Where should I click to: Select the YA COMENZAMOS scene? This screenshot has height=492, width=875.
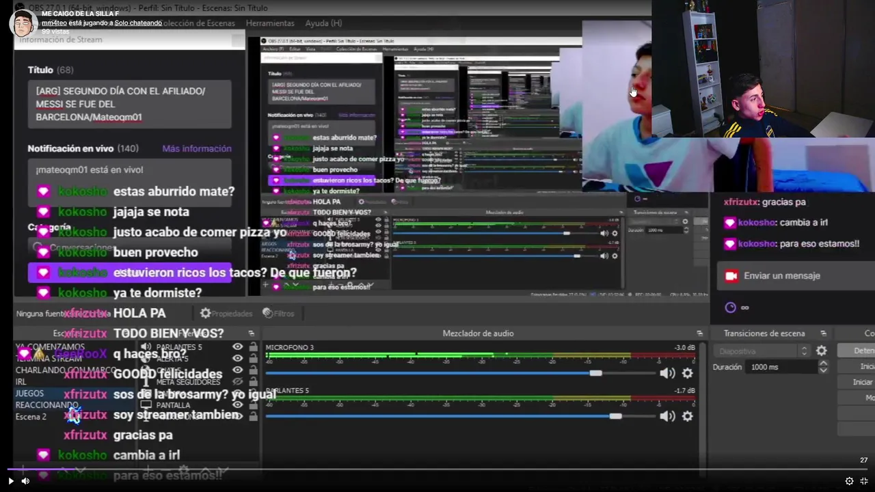51,347
